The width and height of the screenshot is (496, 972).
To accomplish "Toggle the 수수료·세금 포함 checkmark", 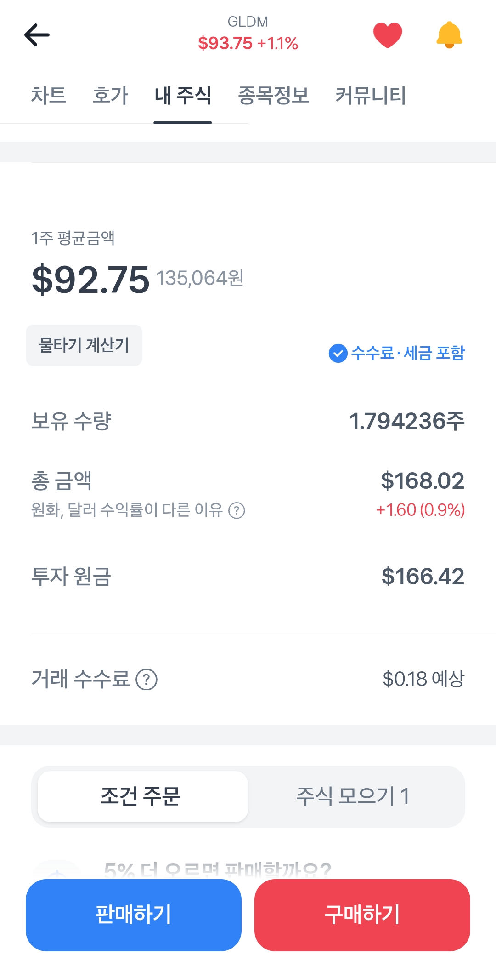I will click(338, 354).
